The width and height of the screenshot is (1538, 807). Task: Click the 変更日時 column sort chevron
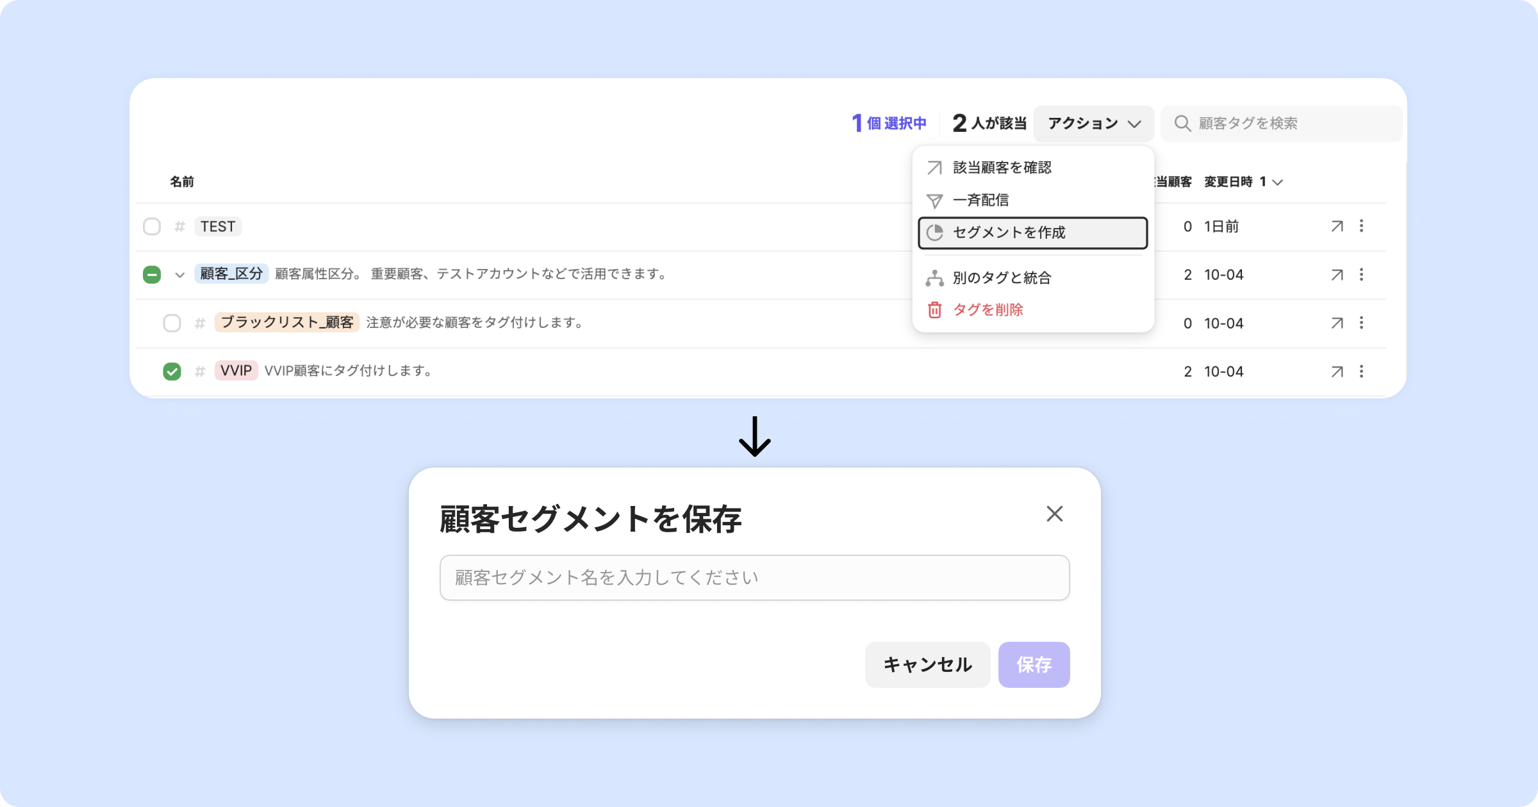(1277, 183)
